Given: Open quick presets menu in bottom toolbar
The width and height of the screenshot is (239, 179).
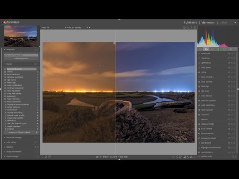Looking at the screenshot, I should click(42, 157).
